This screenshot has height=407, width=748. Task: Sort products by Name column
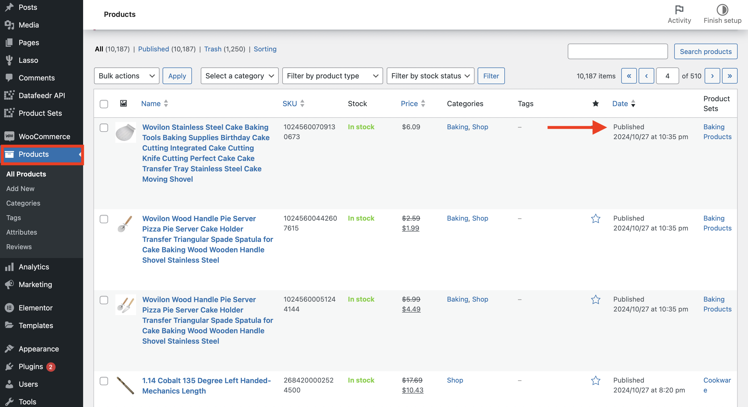point(155,104)
